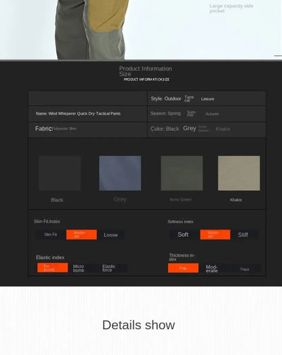Pick the orange No bomb option in Elastic index

click(53, 268)
